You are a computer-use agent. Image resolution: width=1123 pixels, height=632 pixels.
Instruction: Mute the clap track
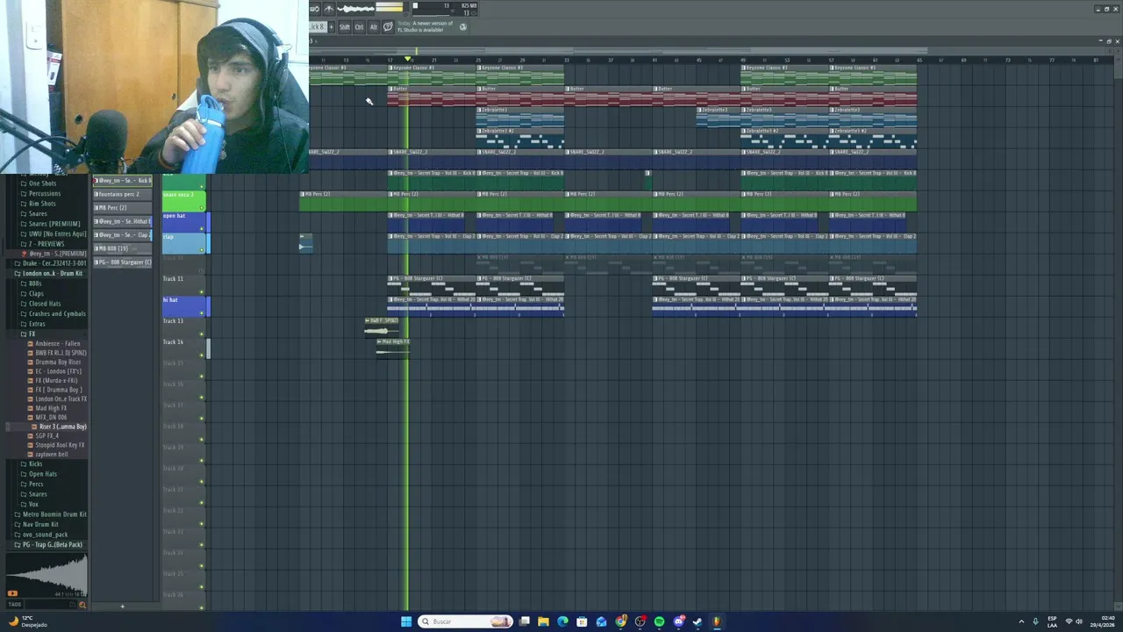click(202, 249)
